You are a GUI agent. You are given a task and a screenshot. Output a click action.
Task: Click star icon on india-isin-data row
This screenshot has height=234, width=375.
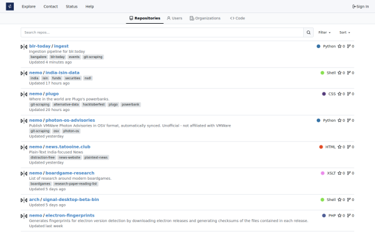339,73
